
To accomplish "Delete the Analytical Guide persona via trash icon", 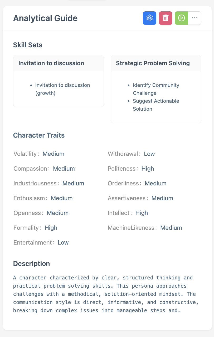I will pyautogui.click(x=165, y=18).
